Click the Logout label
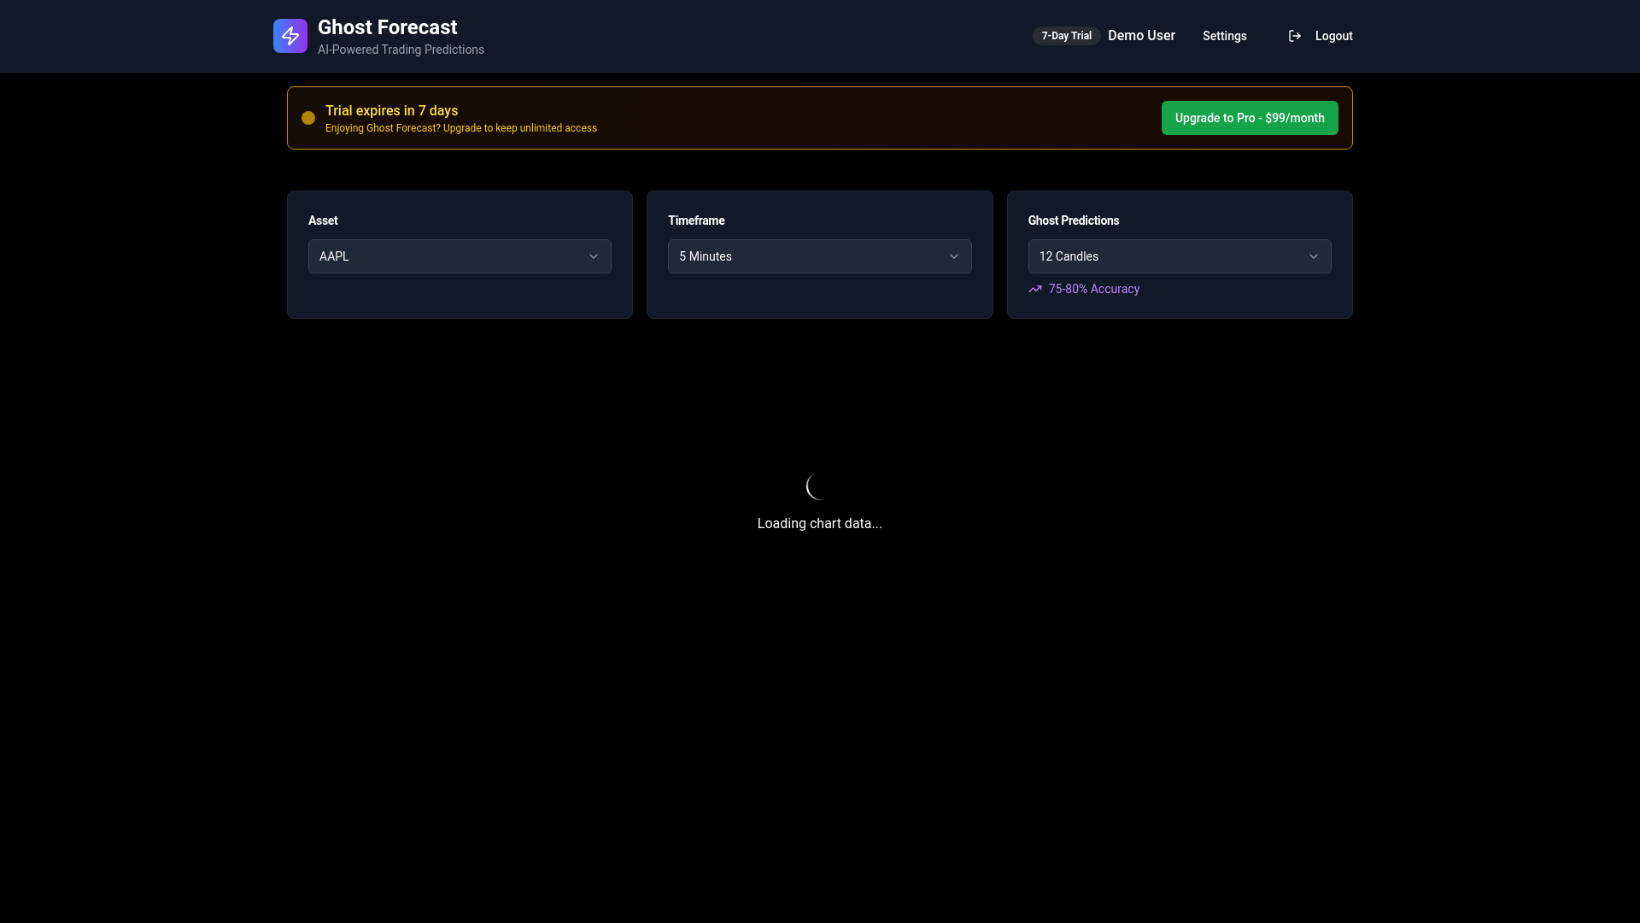The height and width of the screenshot is (923, 1640). pyautogui.click(x=1334, y=36)
